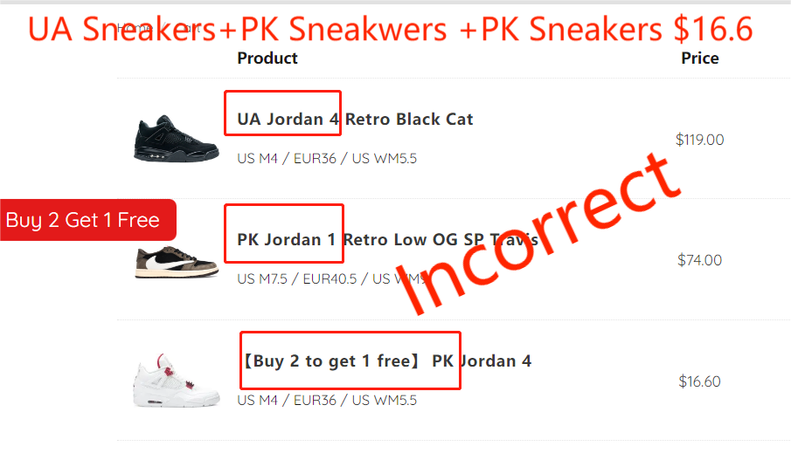
Task: Select the $74.00 price value
Action: pyautogui.click(x=700, y=260)
